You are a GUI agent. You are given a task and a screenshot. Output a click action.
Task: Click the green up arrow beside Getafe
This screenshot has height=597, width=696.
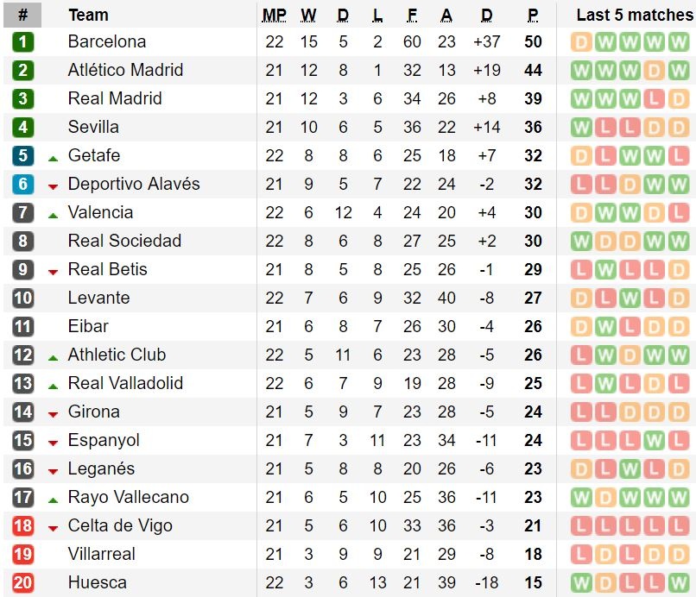(x=53, y=157)
